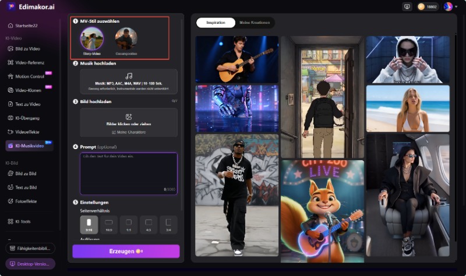Click the gallery vertical scrollbar
The image size is (466, 276).
(x=455, y=137)
